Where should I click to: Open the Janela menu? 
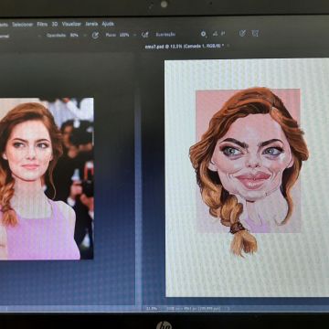91,24
